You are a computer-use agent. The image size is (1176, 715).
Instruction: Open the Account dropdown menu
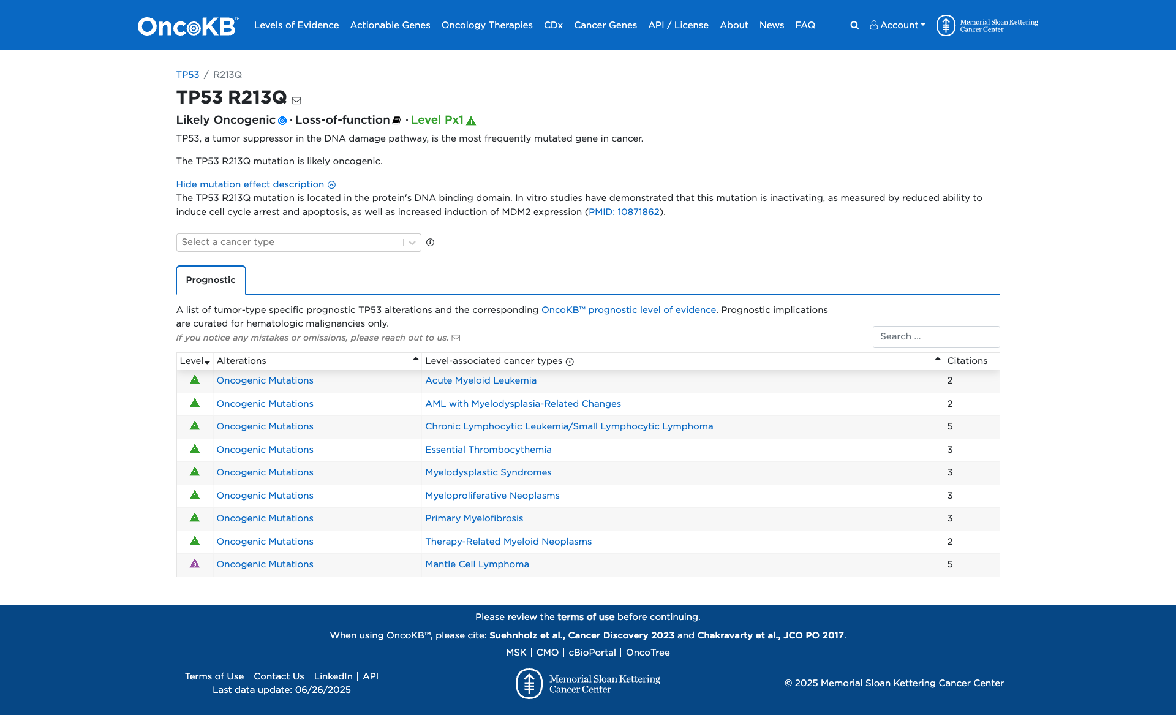coord(897,25)
